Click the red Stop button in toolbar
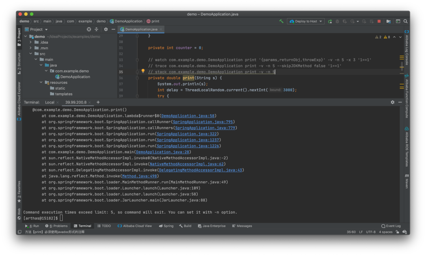Image resolution: width=426 pixels, height=256 pixels. (x=379, y=21)
